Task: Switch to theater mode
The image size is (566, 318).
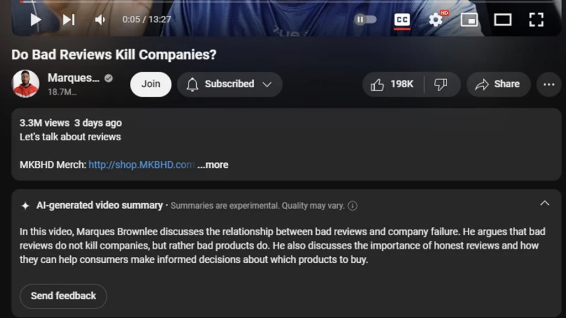Action: 503,19
